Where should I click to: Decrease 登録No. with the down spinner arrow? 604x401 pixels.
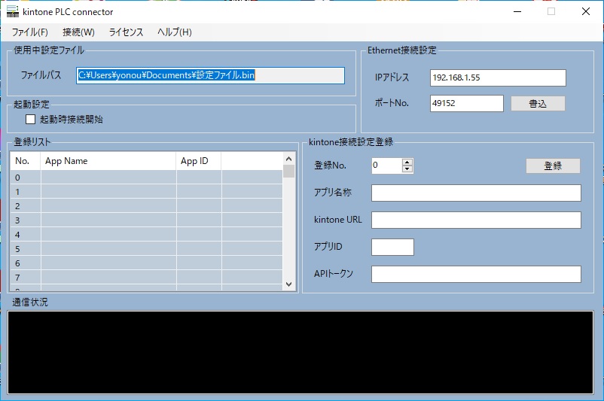pyautogui.click(x=407, y=169)
